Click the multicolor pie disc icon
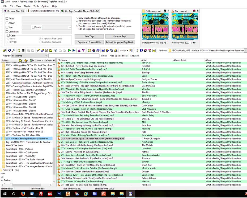Image resolution: width=247 pixels, height=198 pixels. 94,50
